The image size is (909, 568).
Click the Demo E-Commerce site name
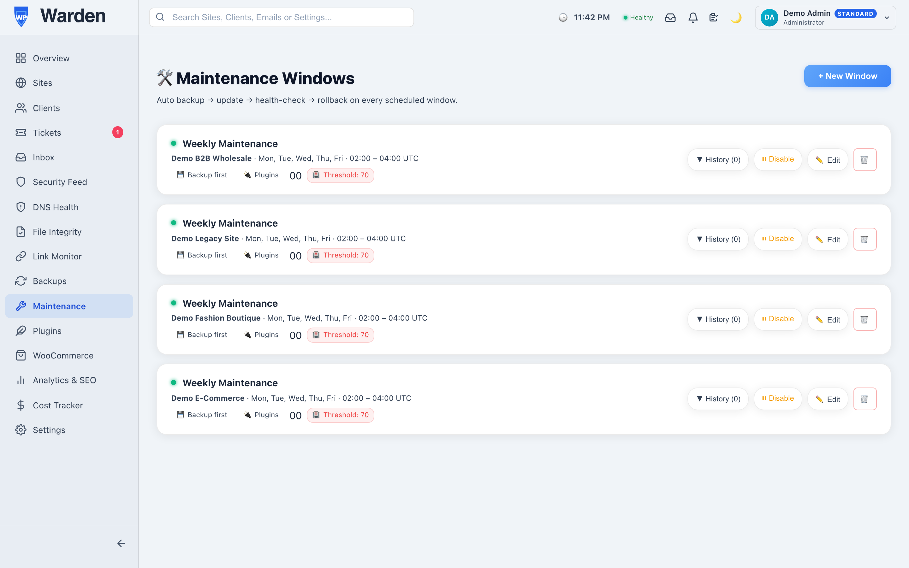point(208,398)
